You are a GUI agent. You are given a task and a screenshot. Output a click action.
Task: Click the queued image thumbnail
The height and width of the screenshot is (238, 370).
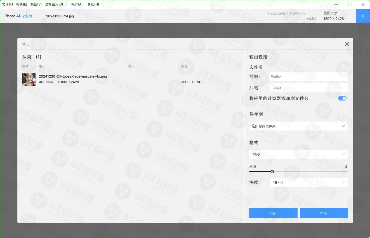(x=29, y=80)
